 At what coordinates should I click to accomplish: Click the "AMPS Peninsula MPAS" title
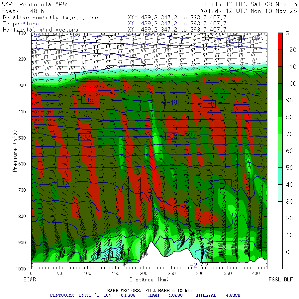click(x=36, y=4)
